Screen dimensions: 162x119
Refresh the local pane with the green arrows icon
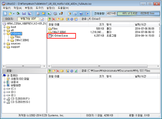pyautogui.click(x=76, y=71)
